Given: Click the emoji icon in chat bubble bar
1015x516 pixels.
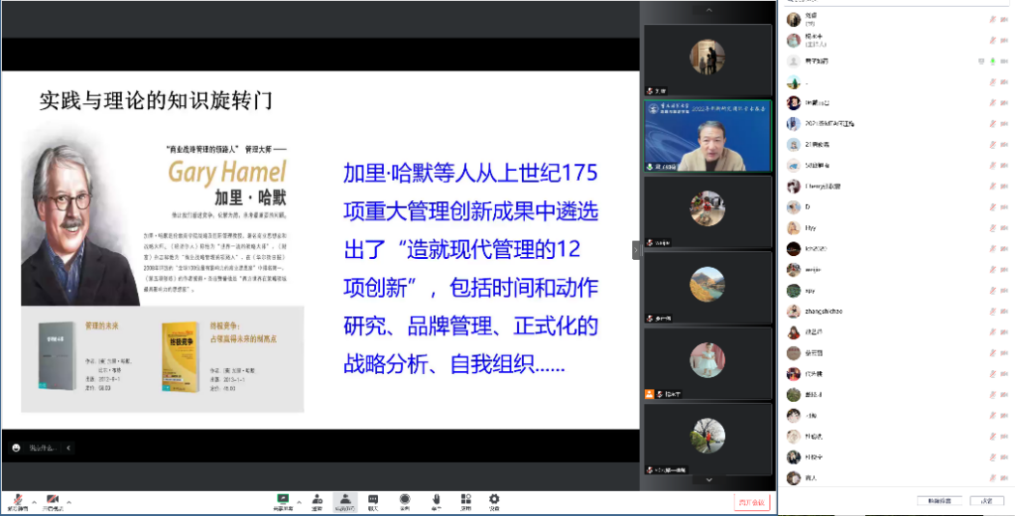Looking at the screenshot, I should 16,447.
